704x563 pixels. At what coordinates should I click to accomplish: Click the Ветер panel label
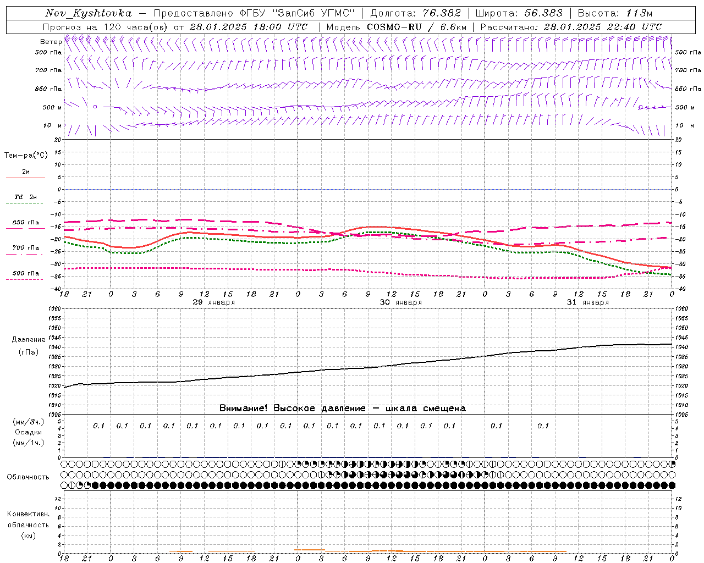tap(51, 42)
